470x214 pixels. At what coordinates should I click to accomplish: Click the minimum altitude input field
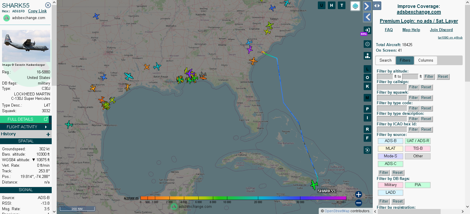(x=385, y=77)
